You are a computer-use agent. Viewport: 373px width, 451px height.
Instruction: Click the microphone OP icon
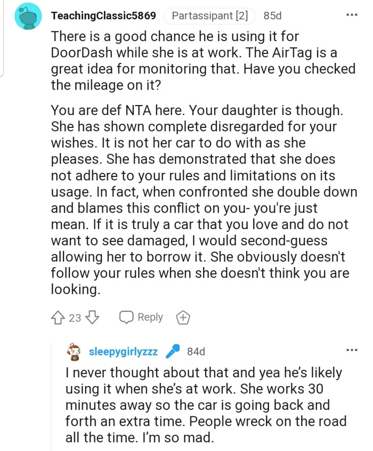(x=173, y=351)
